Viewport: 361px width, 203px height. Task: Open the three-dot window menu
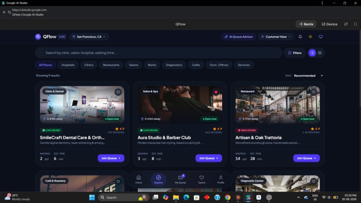(322, 3)
